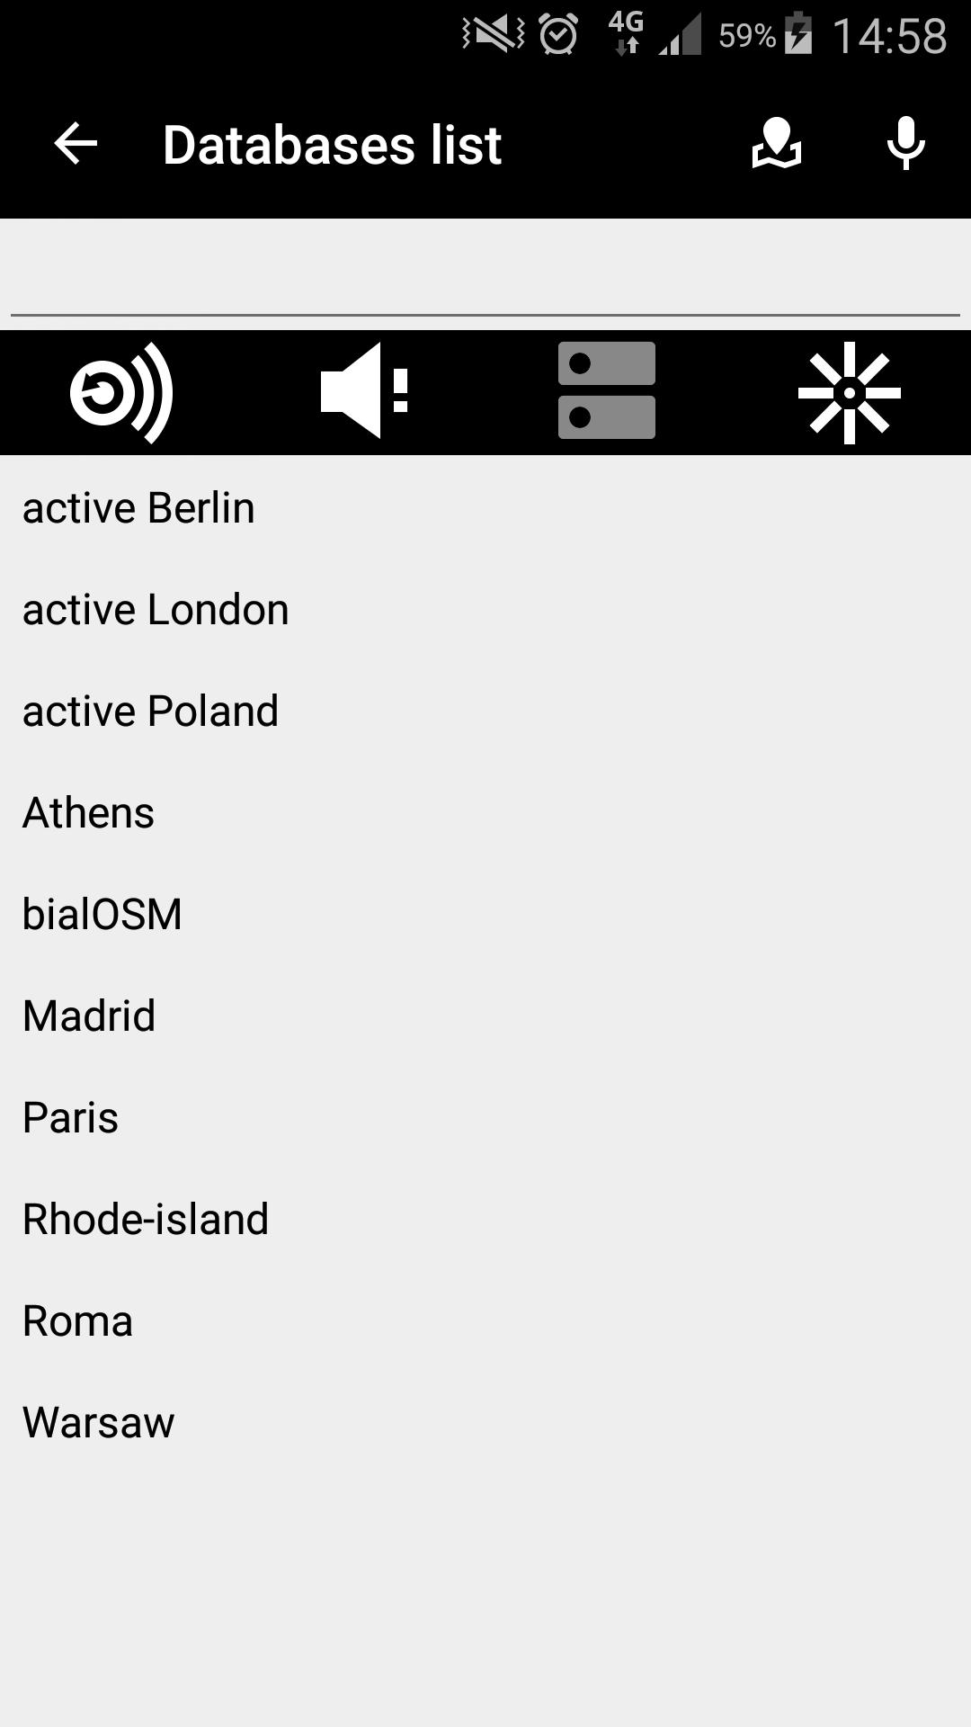Viewport: 971px width, 1727px height.
Task: Select the Paris database
Action: pyautogui.click(x=71, y=1118)
